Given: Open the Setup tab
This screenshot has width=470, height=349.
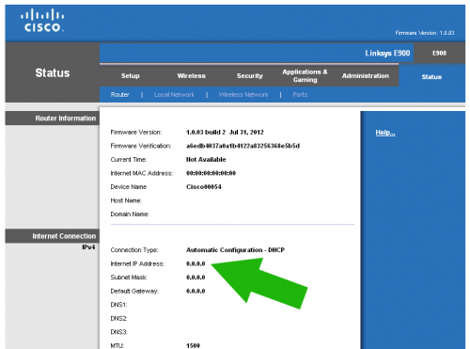Looking at the screenshot, I should (x=131, y=76).
